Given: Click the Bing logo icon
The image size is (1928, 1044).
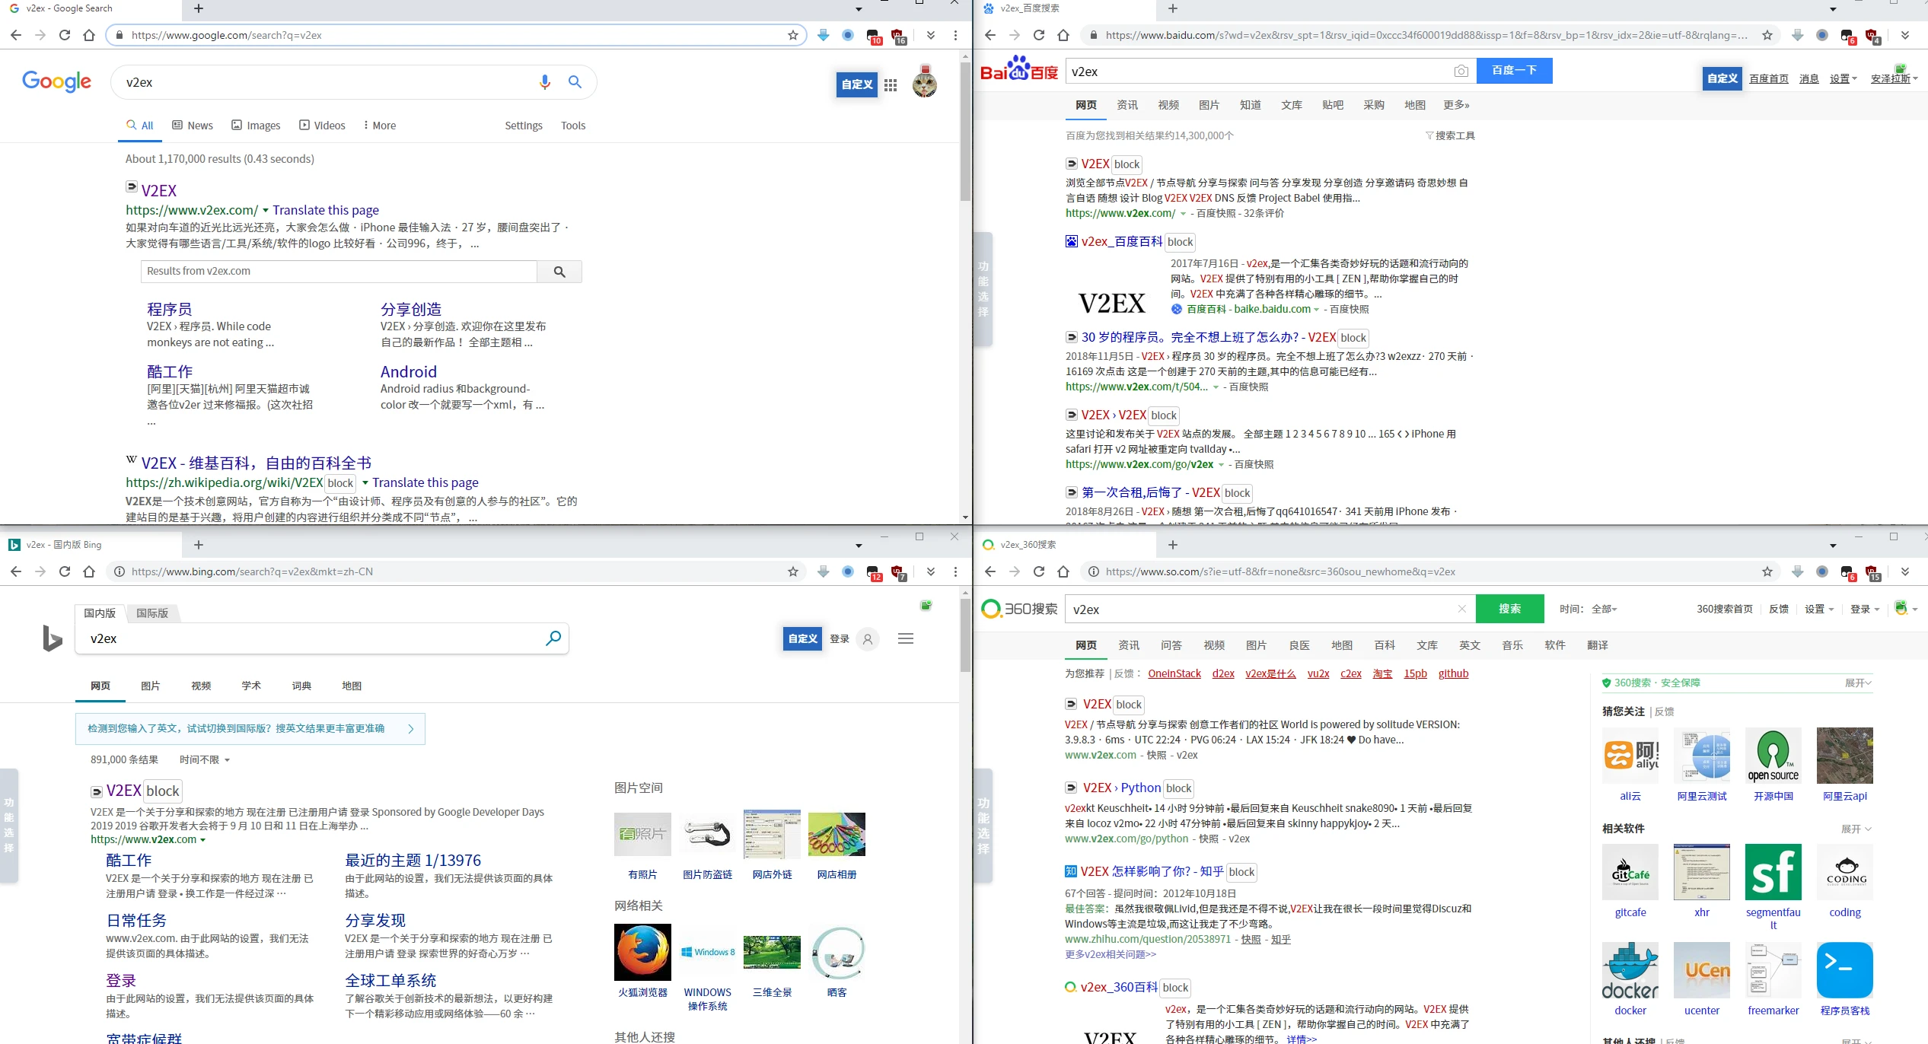Looking at the screenshot, I should point(53,638).
